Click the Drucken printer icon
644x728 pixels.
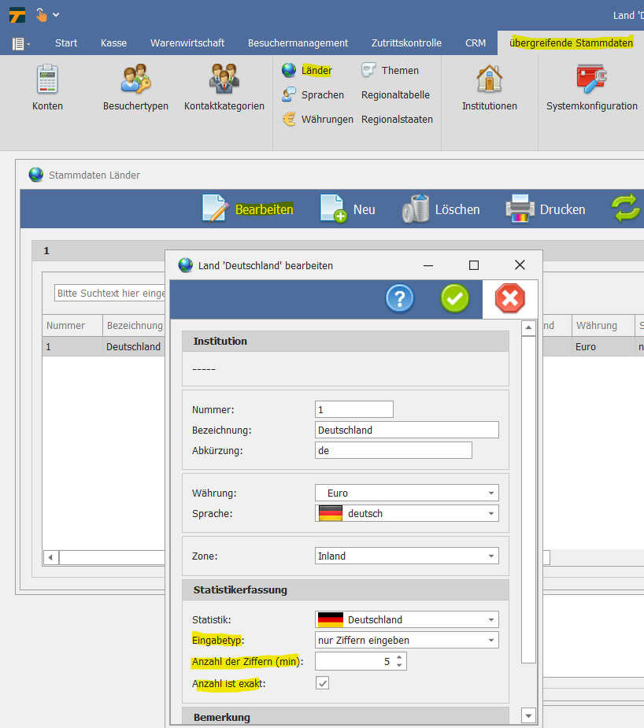coord(520,209)
